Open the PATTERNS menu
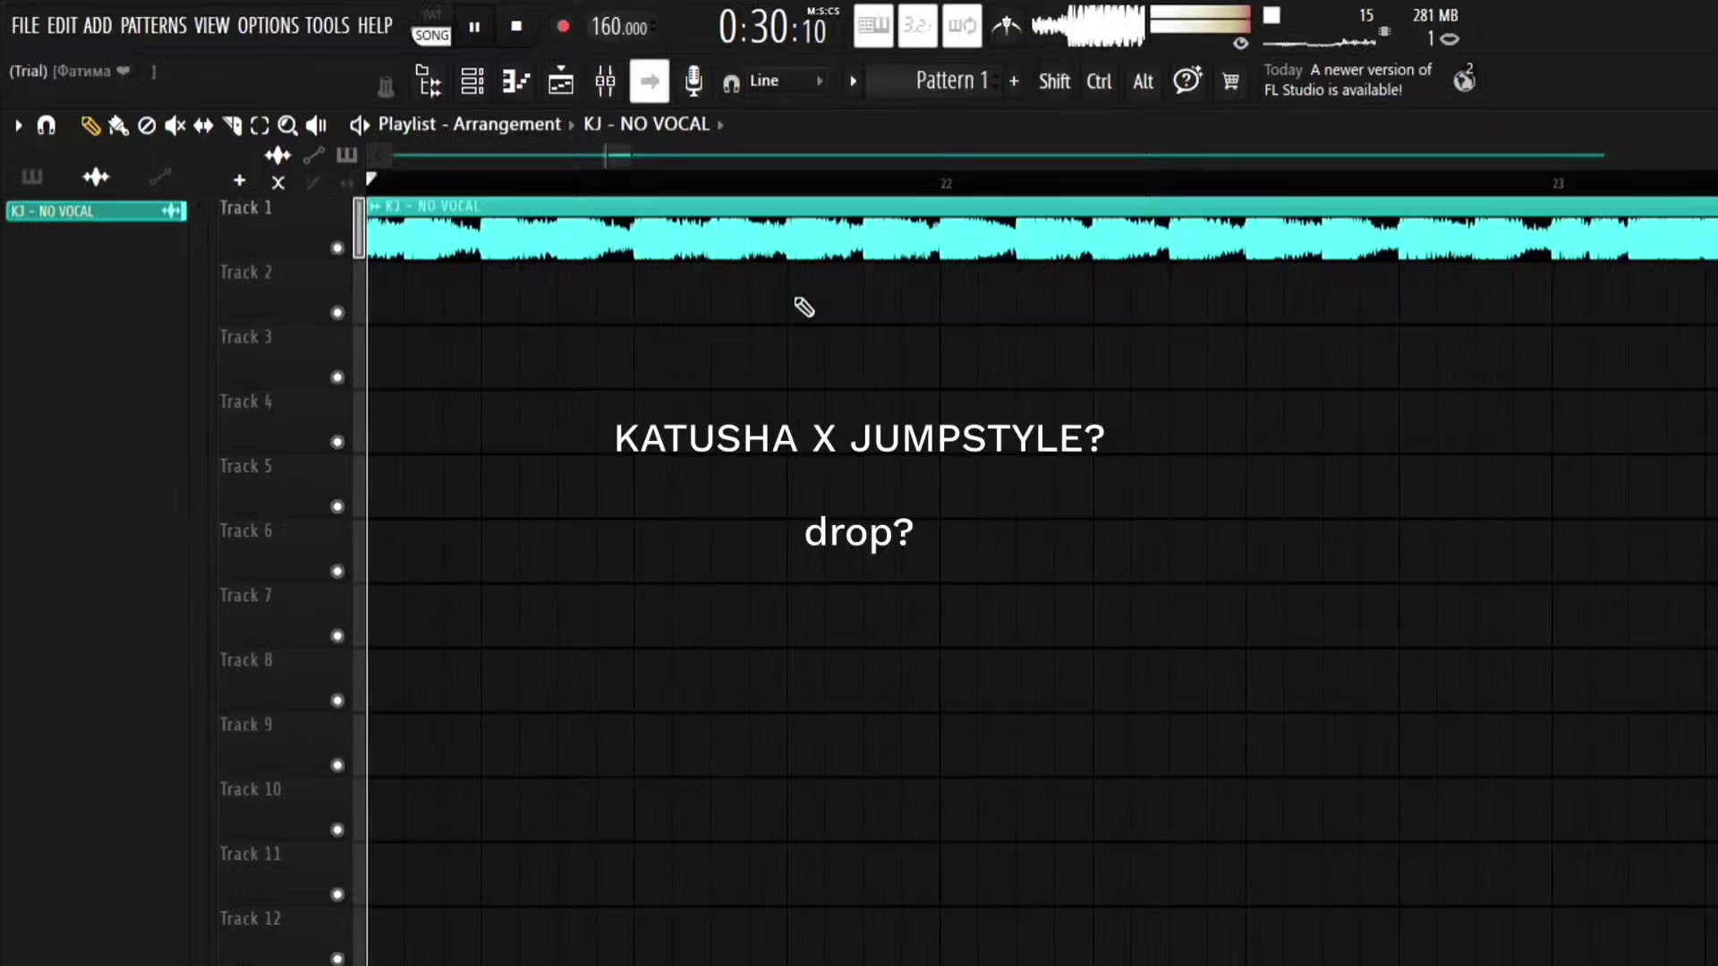Screen dimensions: 1718x966 [x=154, y=26]
